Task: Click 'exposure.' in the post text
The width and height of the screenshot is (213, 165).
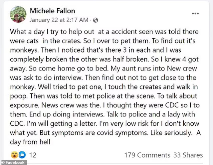Action: tap(24, 105)
